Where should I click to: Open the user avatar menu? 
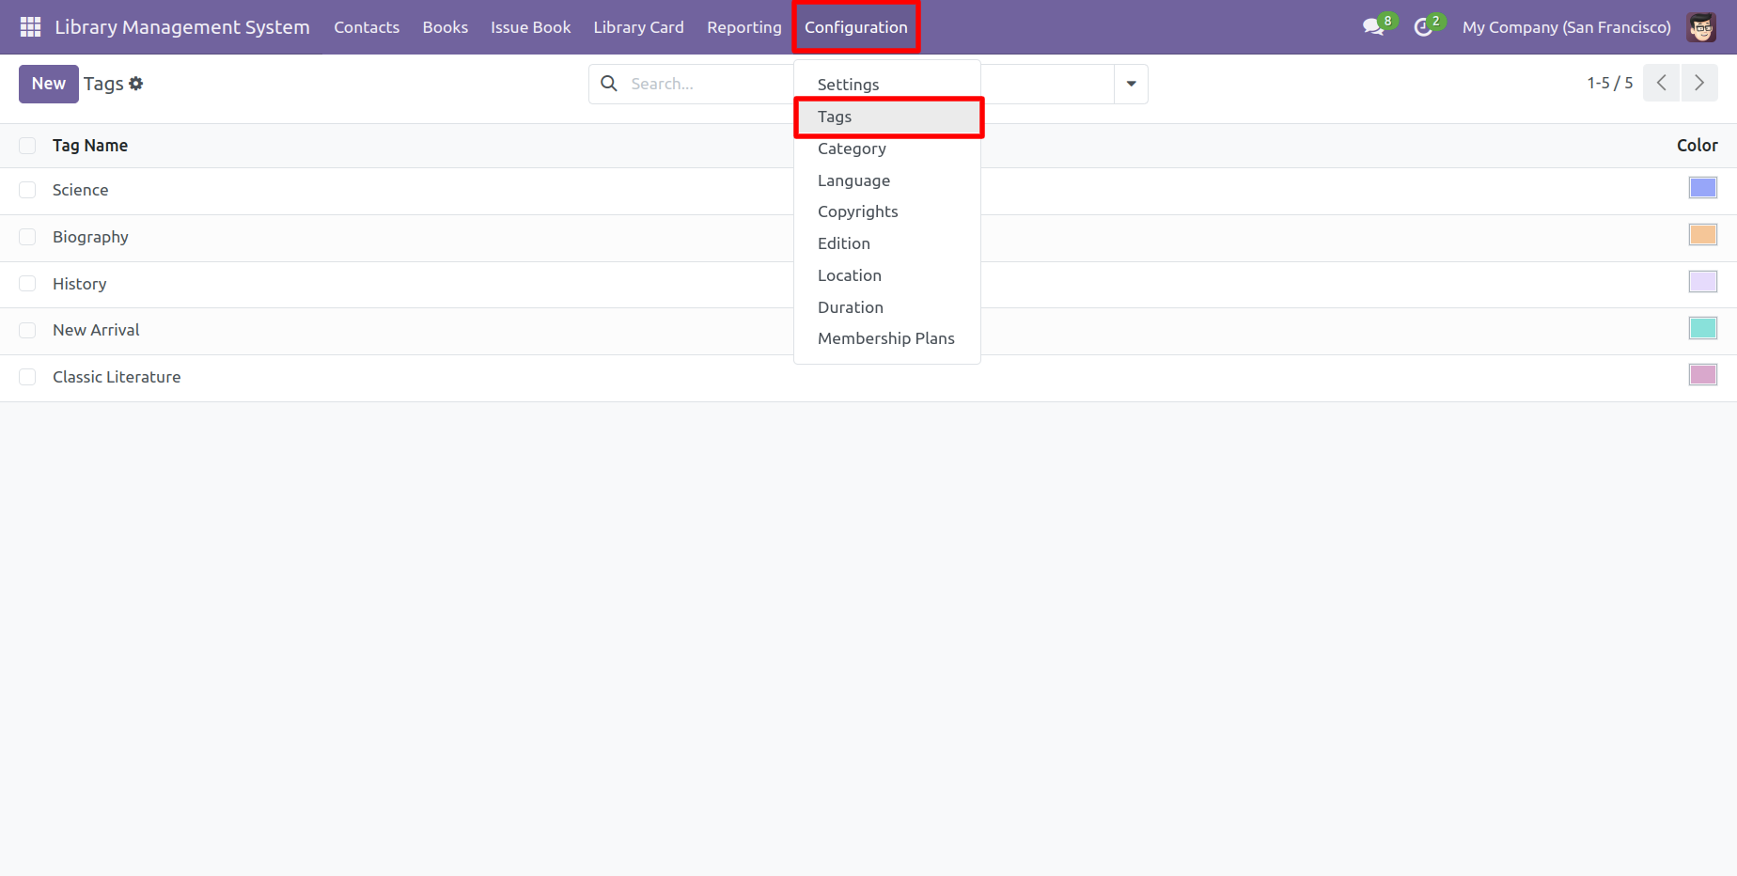1701,27
